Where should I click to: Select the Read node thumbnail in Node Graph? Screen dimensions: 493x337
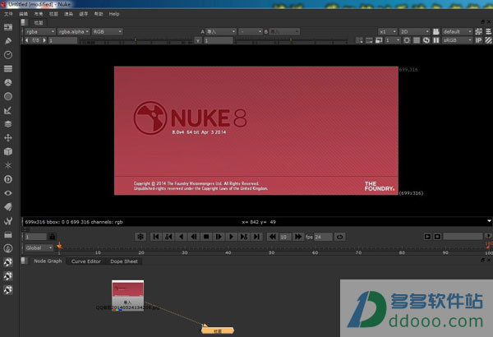[127, 295]
